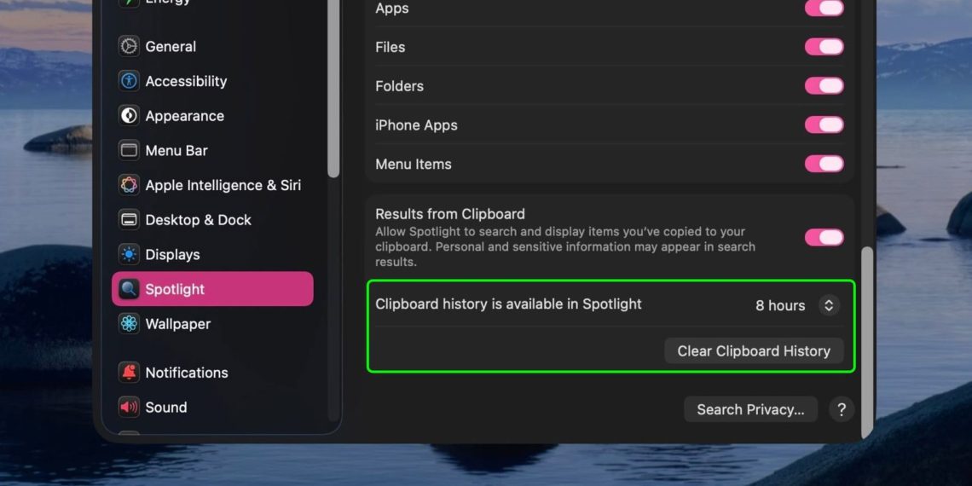
Task: Click the question mark help button
Action: [841, 409]
